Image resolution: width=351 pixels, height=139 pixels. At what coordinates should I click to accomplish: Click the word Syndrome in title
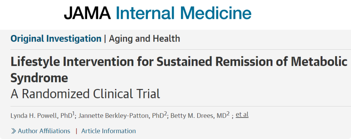(39, 78)
